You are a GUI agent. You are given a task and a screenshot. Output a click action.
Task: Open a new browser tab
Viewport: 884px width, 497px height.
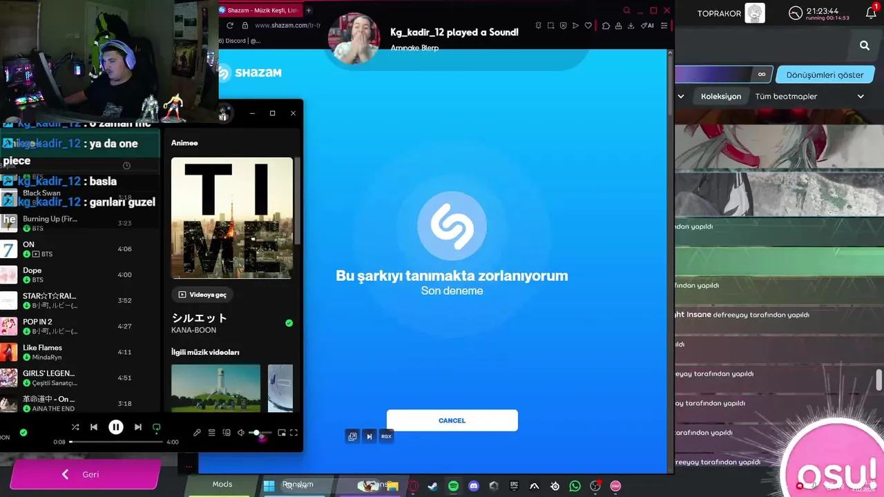[x=309, y=10]
